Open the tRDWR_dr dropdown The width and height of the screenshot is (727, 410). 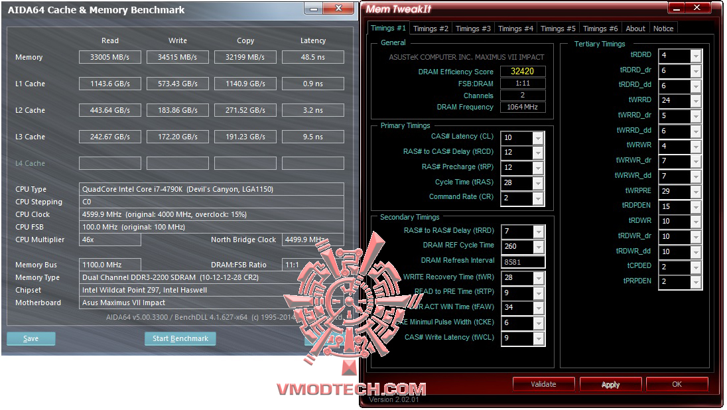pyautogui.click(x=695, y=237)
